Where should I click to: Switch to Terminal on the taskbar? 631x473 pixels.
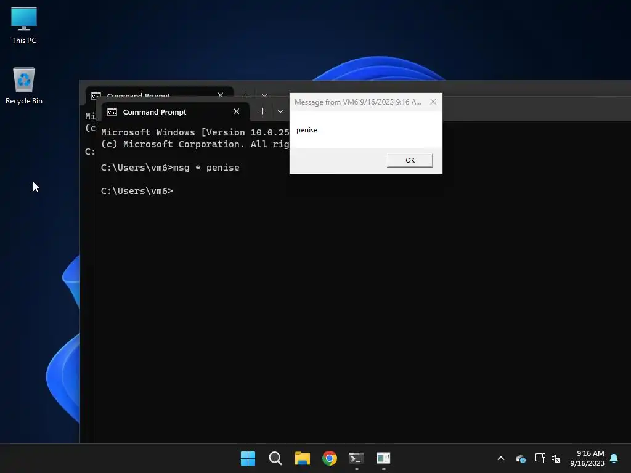point(357,458)
